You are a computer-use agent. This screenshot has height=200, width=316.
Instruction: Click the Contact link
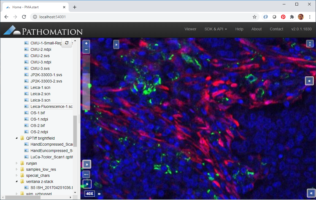pyautogui.click(x=276, y=29)
